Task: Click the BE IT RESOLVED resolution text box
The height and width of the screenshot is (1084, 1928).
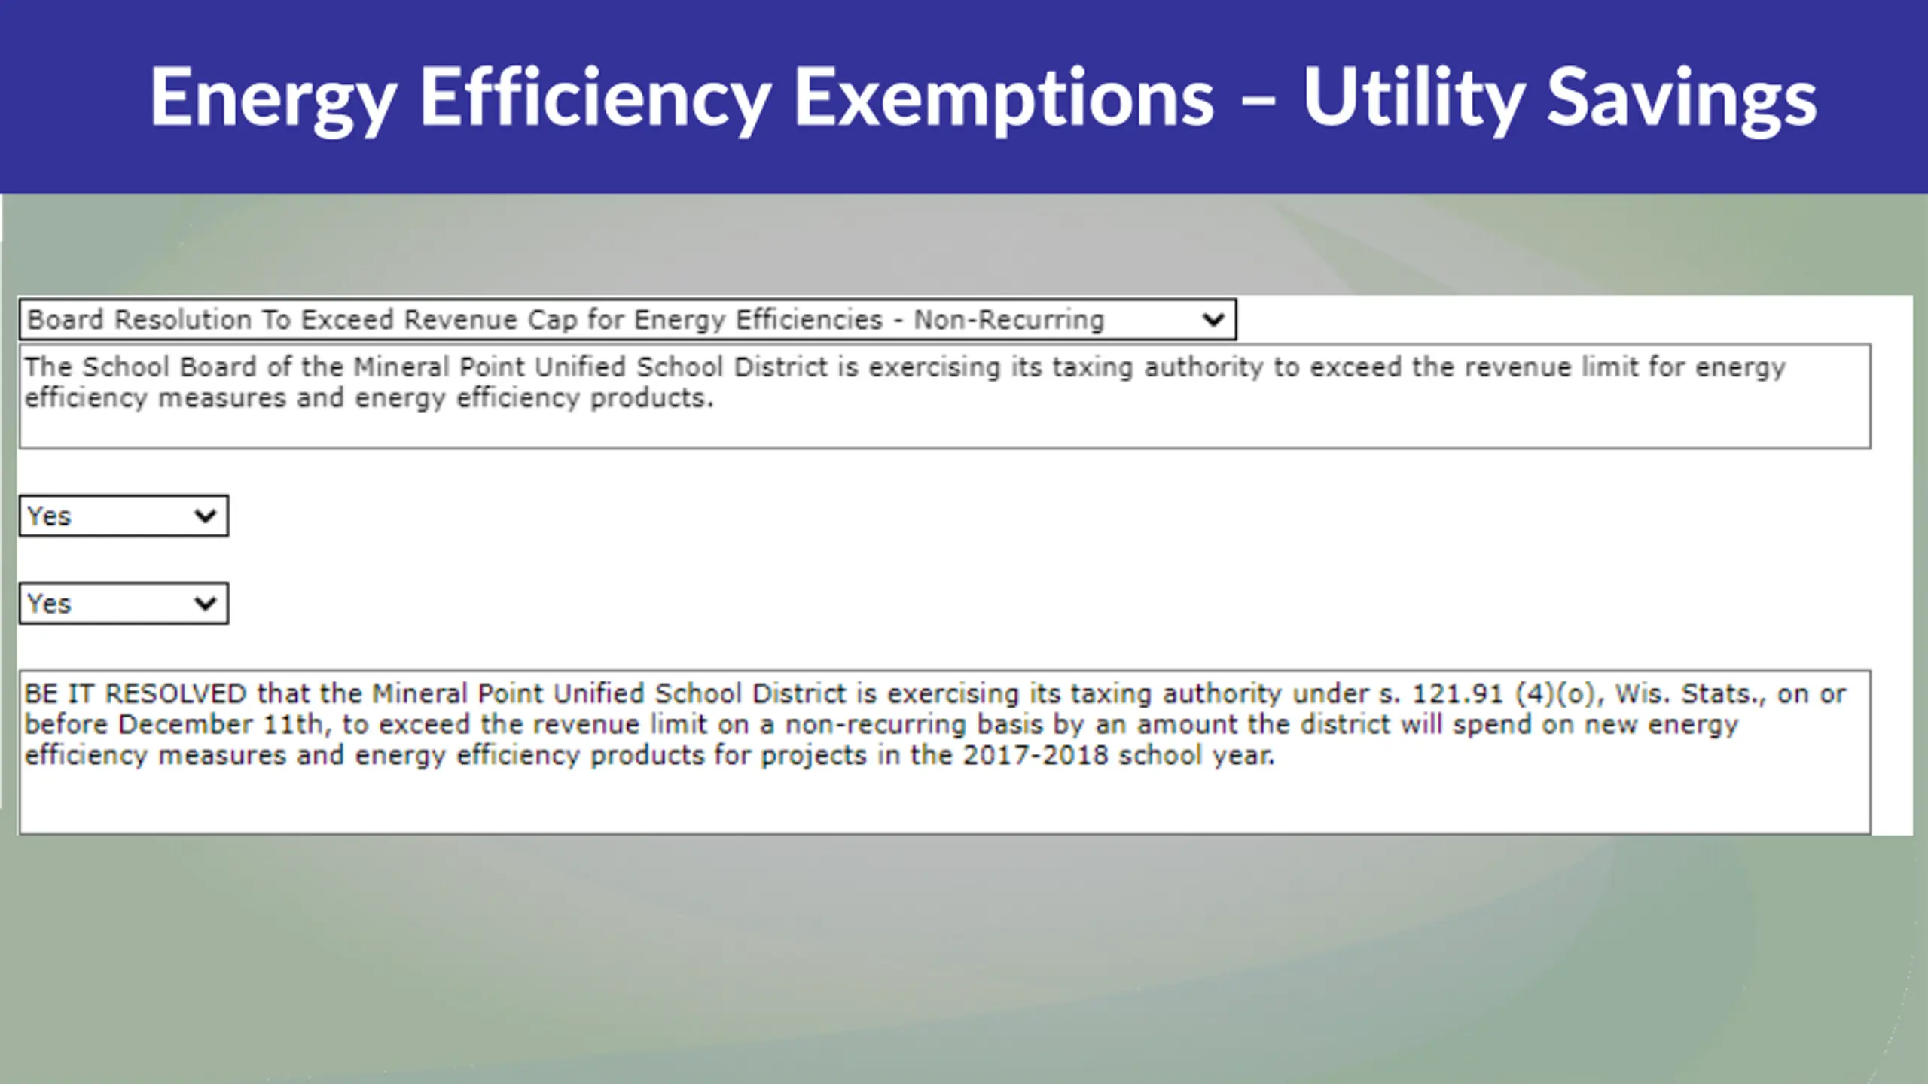Action: [x=944, y=751]
